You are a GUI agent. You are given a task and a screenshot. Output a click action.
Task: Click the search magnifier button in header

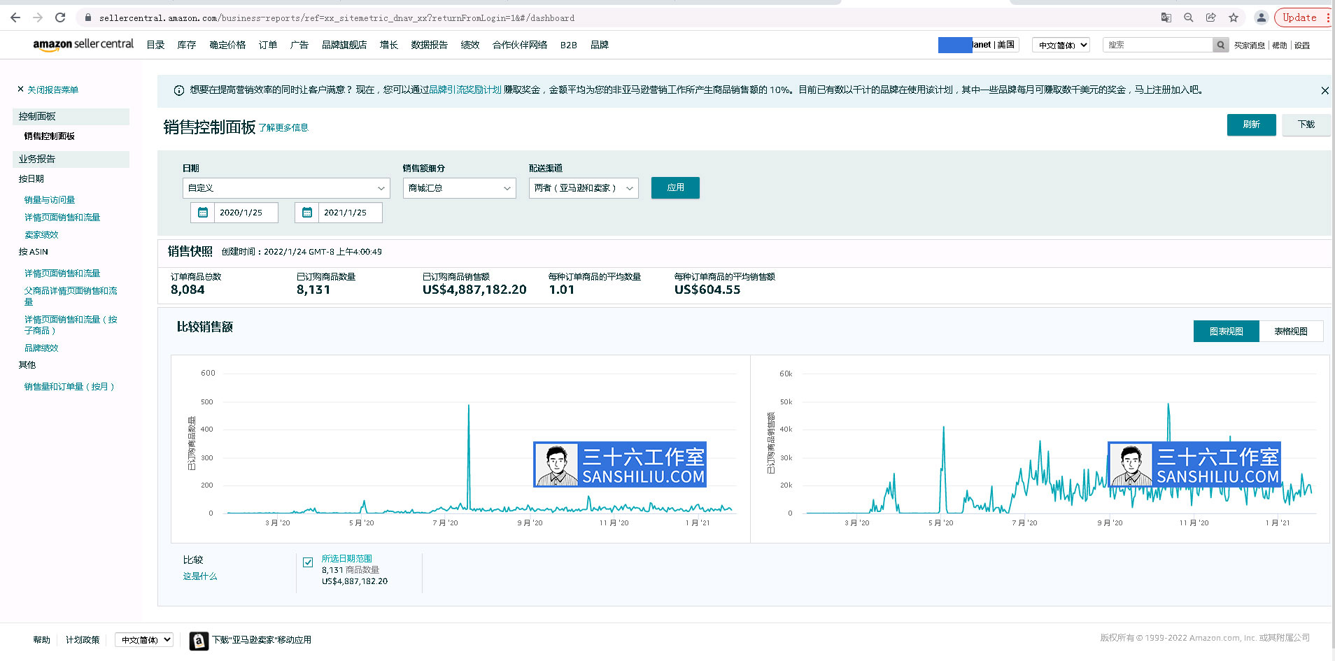point(1221,45)
